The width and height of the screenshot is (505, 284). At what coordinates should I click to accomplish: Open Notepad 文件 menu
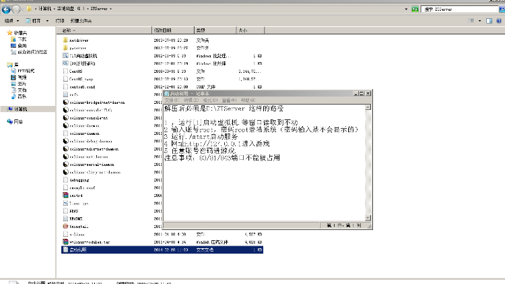(x=172, y=100)
